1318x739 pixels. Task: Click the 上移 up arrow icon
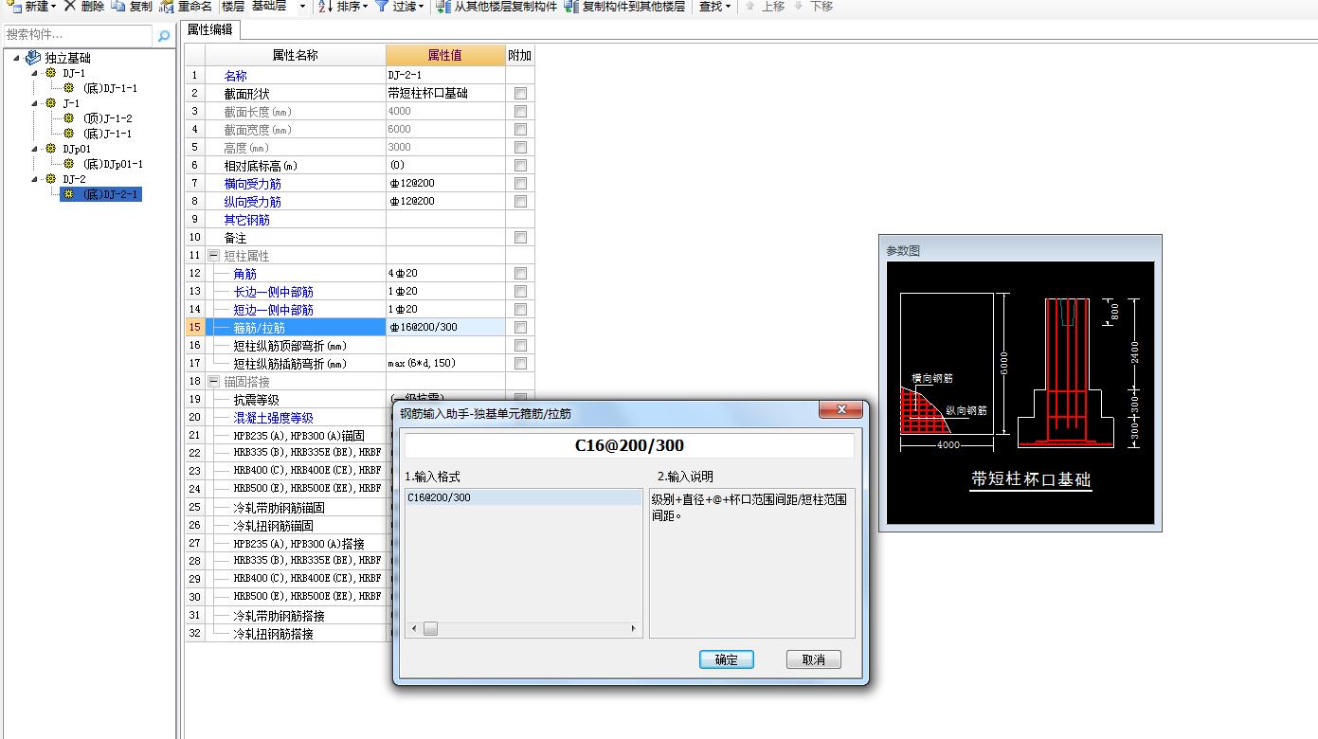[x=750, y=6]
